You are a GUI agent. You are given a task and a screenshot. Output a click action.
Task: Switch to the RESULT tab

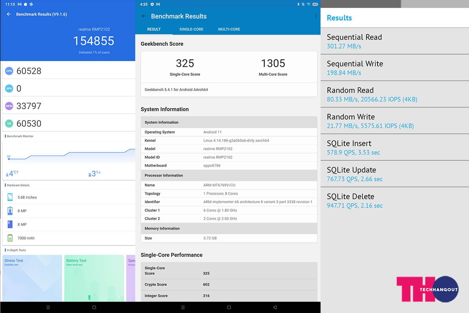[154, 29]
